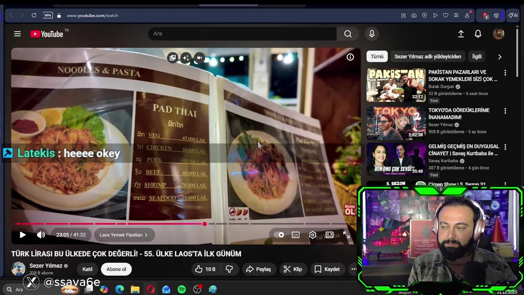This screenshot has height=295, width=524.
Task: Focus the YouTube Ara search field
Action: coord(242,34)
